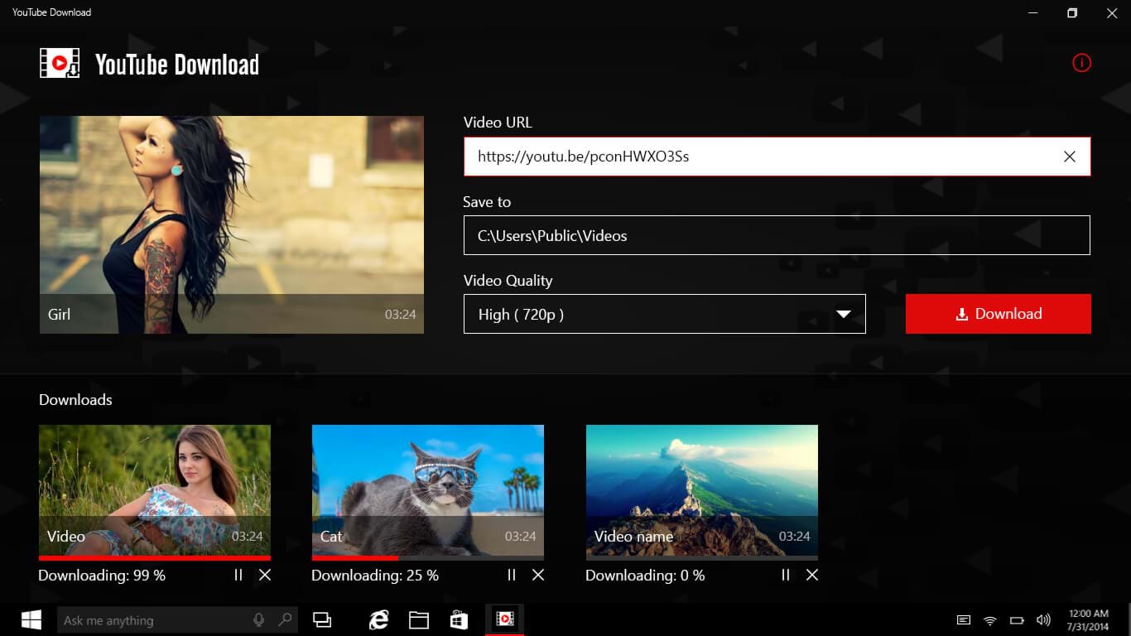
Task: Open the taskbar clock showing 12:00 AM
Action: click(x=1089, y=620)
